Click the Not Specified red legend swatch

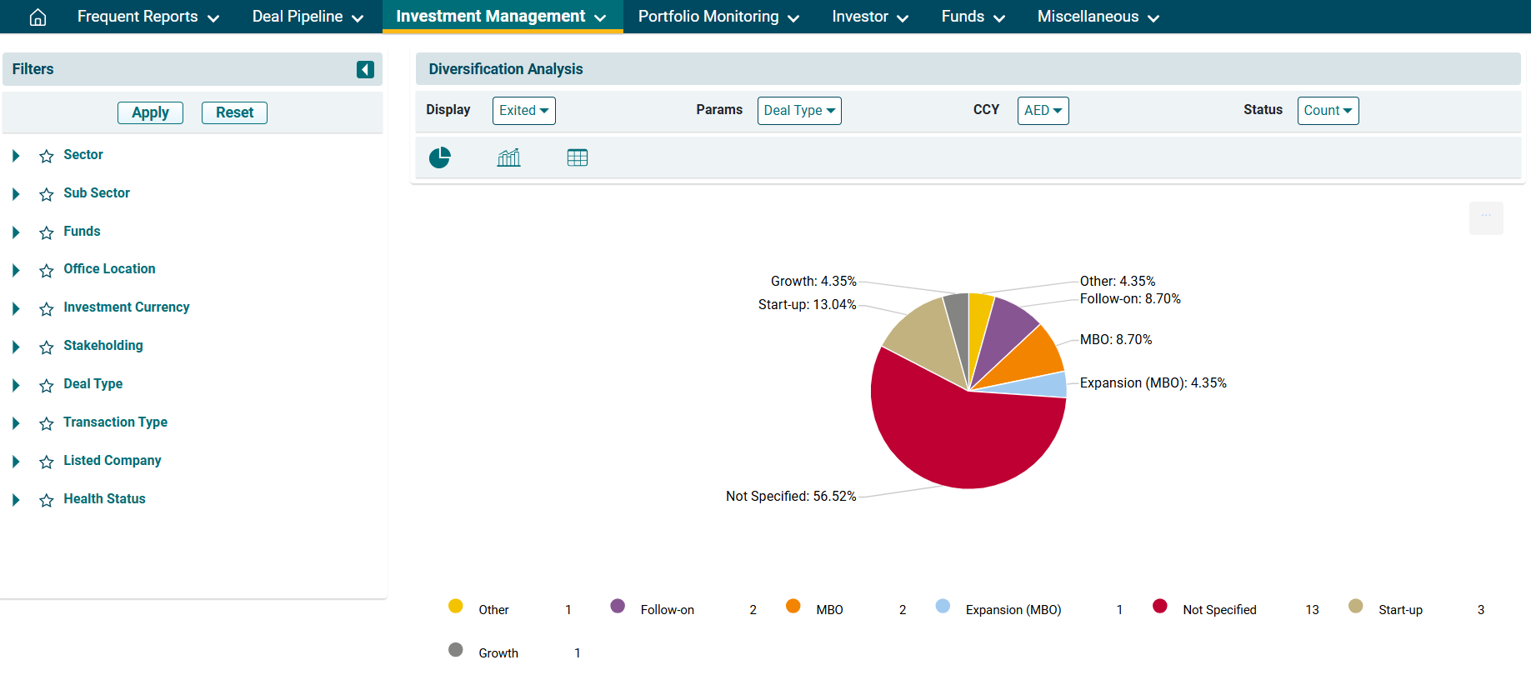1159,606
